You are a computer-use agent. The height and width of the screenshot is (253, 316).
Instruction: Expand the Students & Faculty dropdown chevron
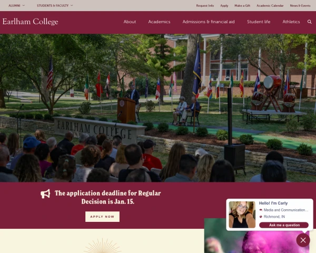click(72, 5)
